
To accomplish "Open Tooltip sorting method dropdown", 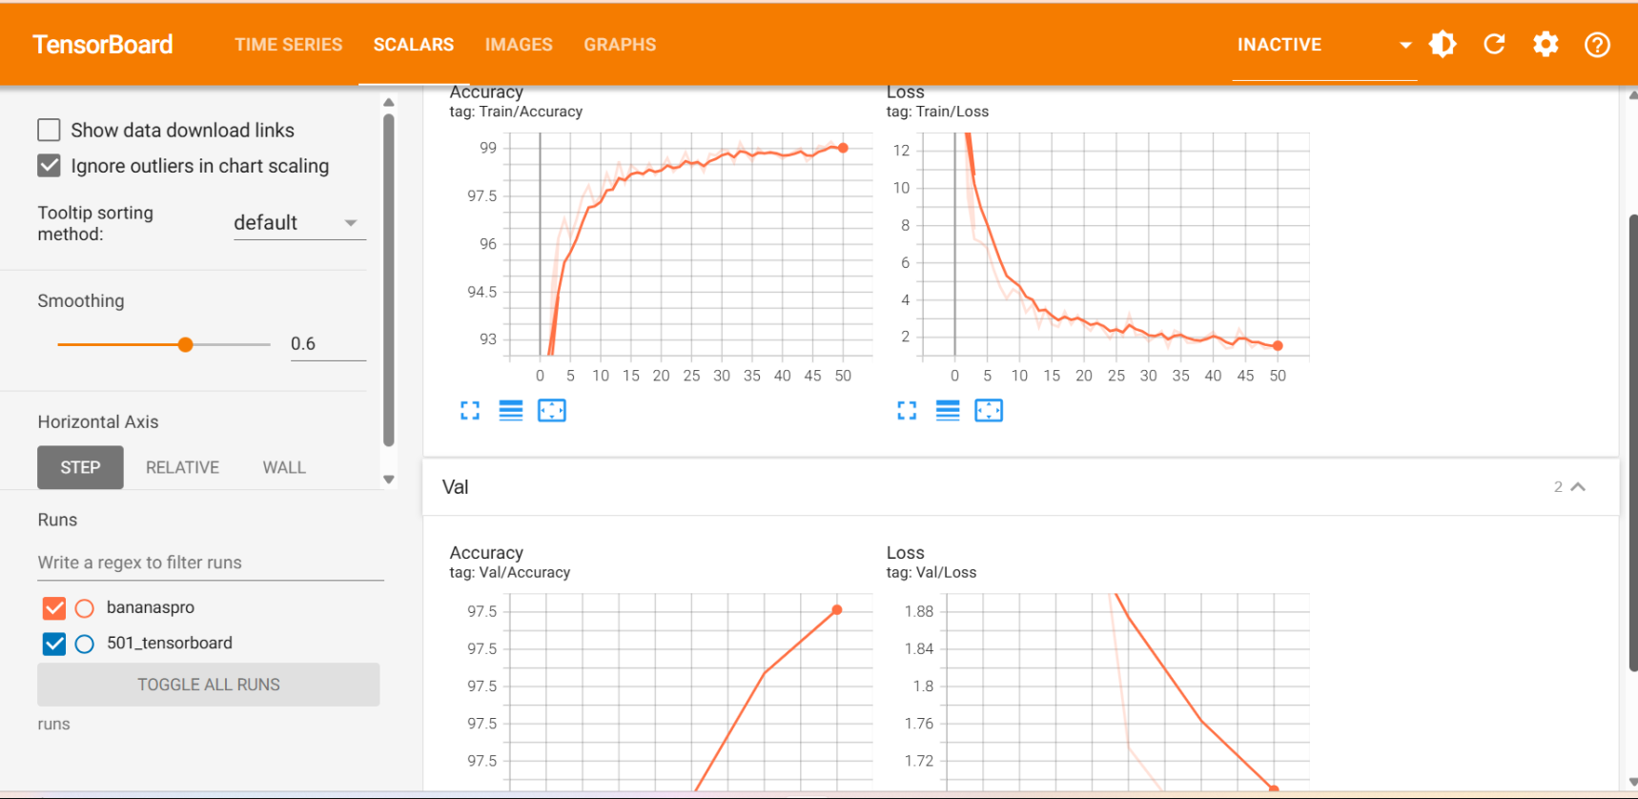I will (299, 223).
